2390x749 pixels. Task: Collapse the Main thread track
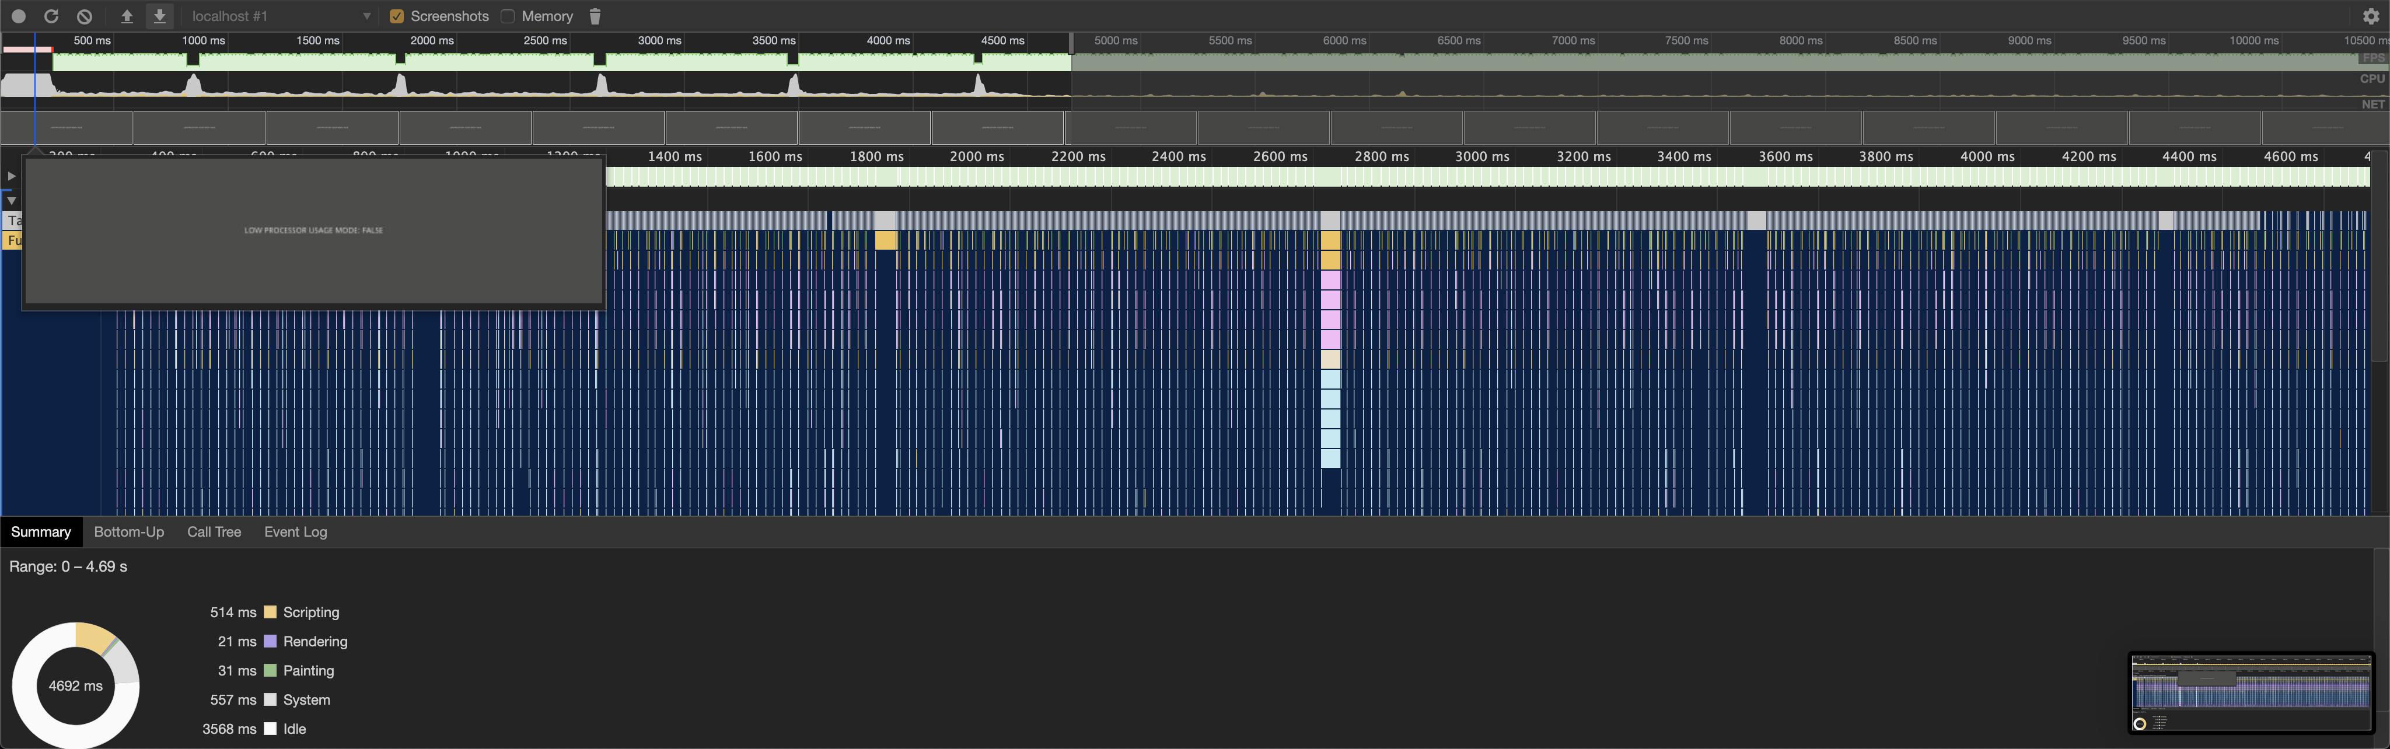coord(11,200)
